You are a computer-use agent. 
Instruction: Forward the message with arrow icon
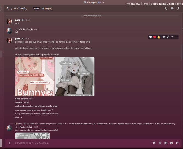click(172, 37)
